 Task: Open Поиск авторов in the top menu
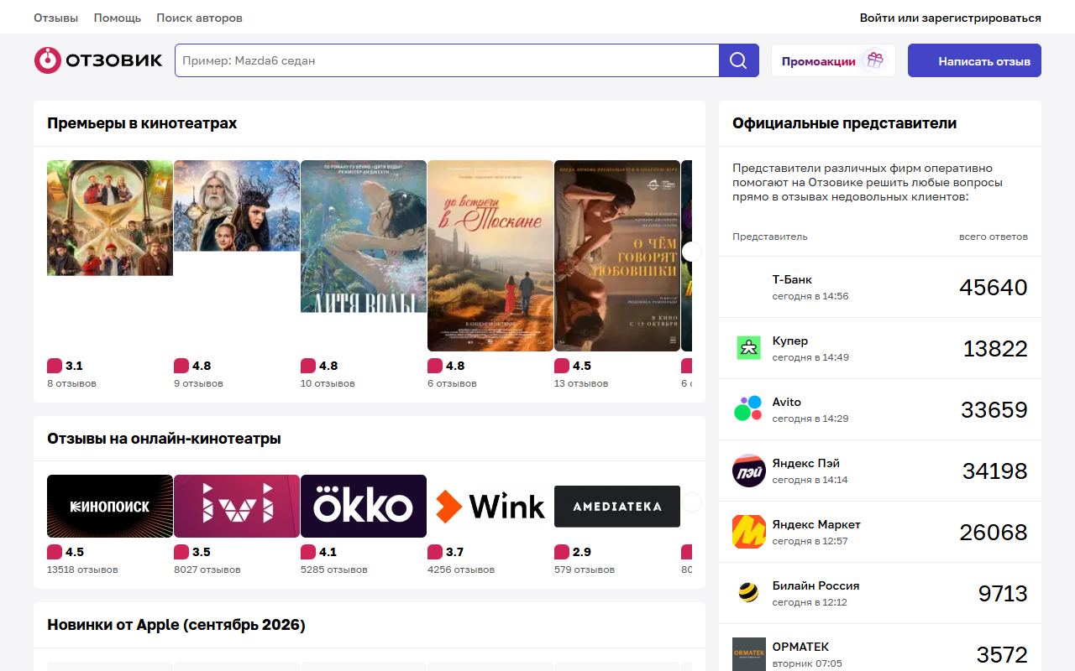[200, 18]
